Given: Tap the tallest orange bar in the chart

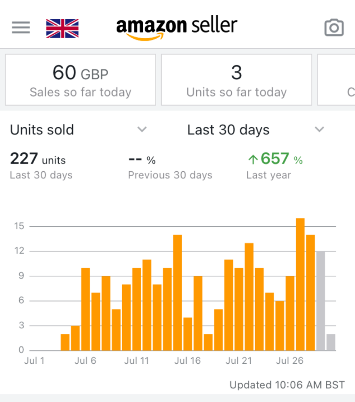Looking at the screenshot, I should (x=300, y=284).
